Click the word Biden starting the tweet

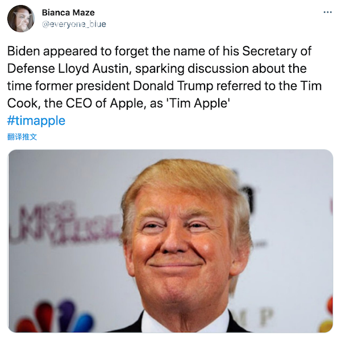[x=23, y=51]
